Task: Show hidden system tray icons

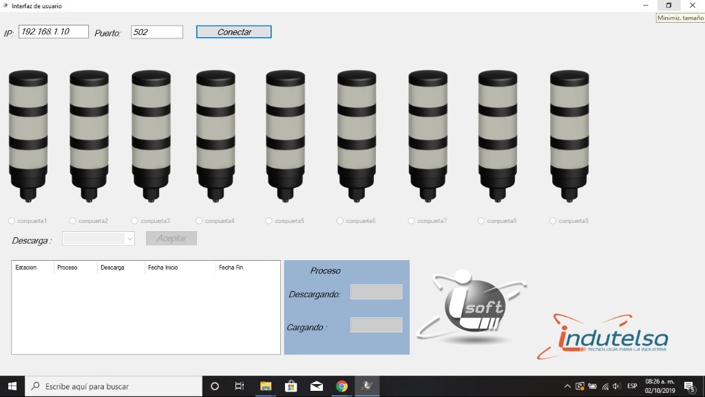Action: click(x=567, y=386)
